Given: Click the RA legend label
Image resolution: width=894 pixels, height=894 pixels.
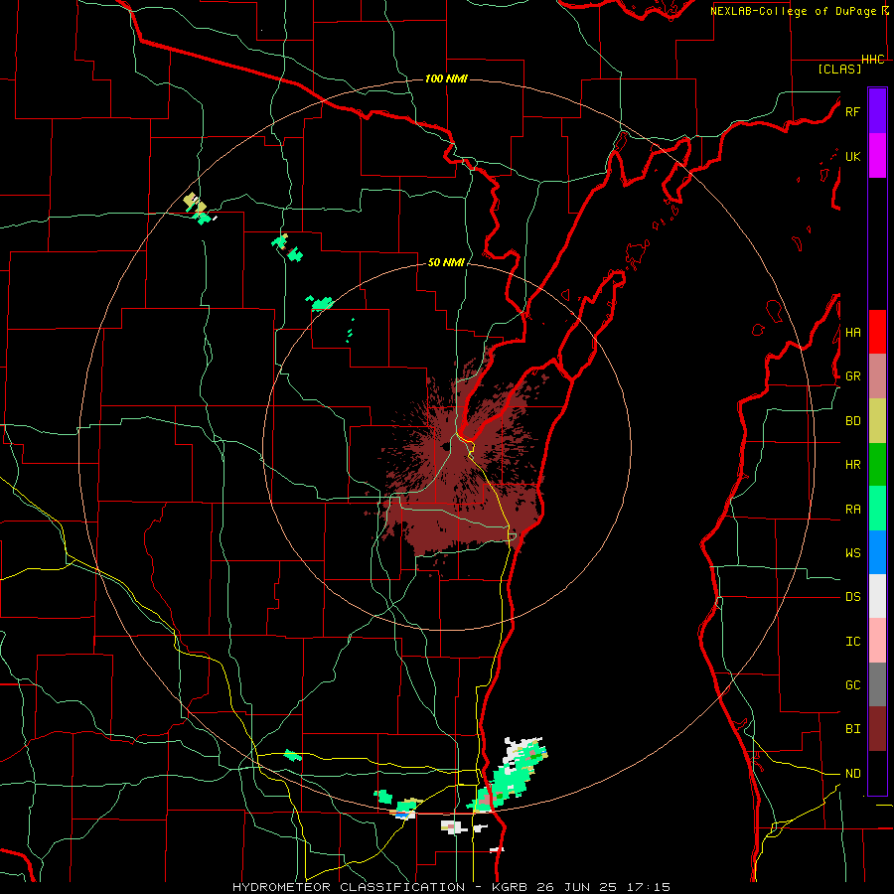Looking at the screenshot, I should click(x=852, y=510).
